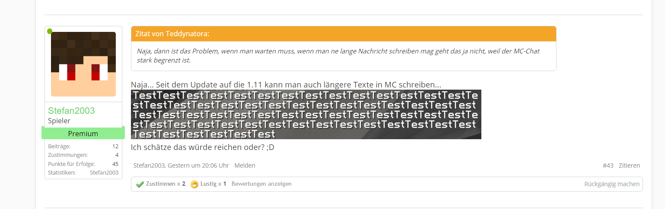The height and width of the screenshot is (209, 665).
Task: Open the Punkte für Erfolge value 45
Action: coord(115,164)
